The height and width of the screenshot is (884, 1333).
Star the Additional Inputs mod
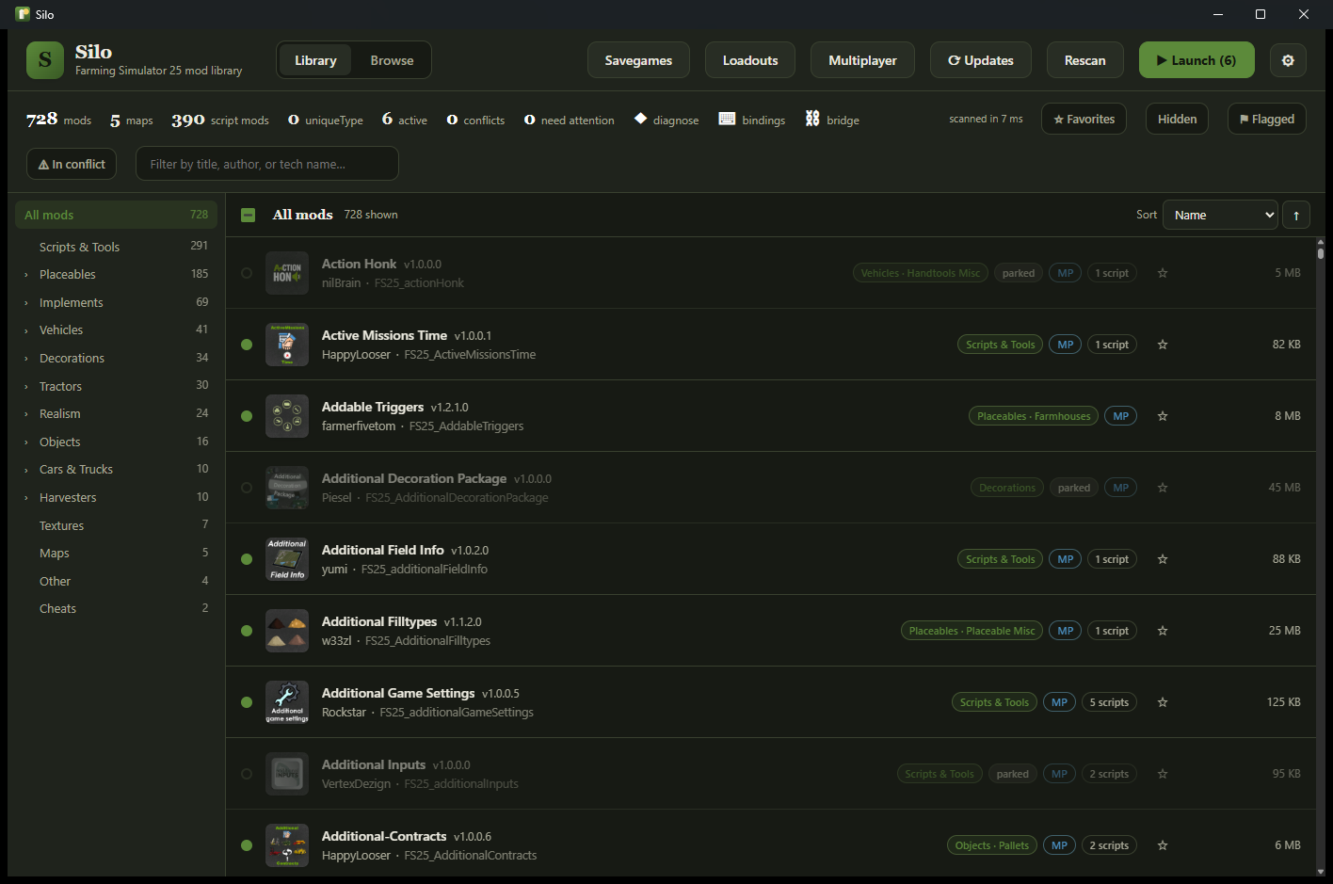click(x=1163, y=774)
